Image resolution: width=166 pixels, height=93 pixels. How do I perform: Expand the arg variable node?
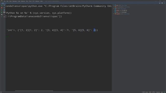[114, 5]
